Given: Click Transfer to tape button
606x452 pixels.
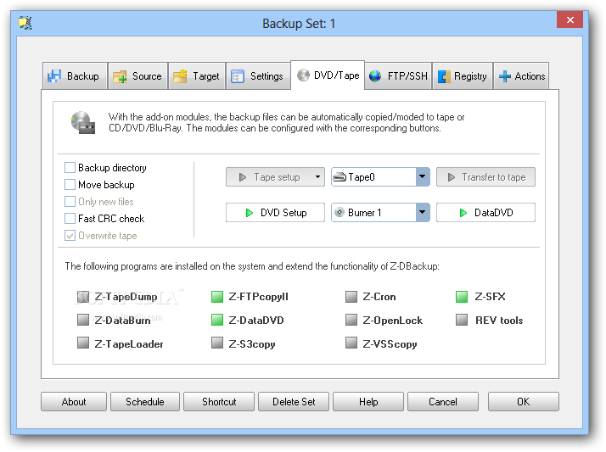Looking at the screenshot, I should (485, 177).
